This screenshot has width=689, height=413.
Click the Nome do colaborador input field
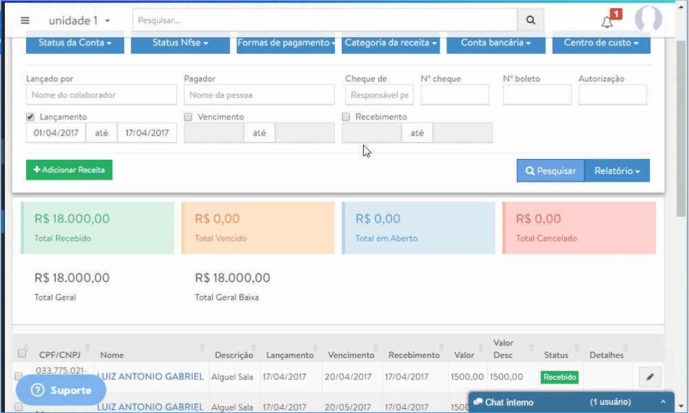pos(101,95)
